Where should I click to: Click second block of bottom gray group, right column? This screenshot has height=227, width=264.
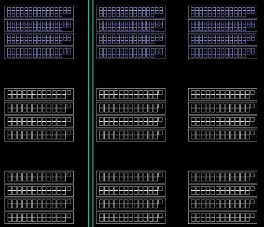click(223, 191)
